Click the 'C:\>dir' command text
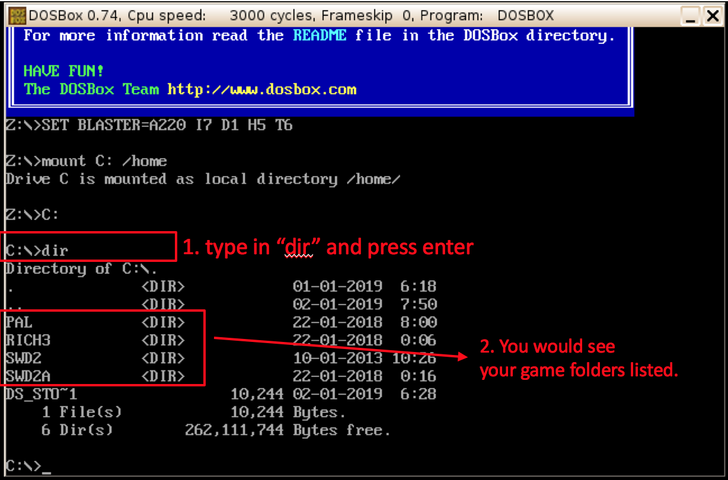The width and height of the screenshot is (728, 480). (37, 251)
